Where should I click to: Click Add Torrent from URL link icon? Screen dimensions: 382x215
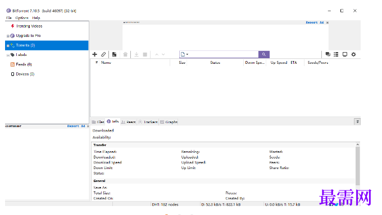tap(103, 54)
